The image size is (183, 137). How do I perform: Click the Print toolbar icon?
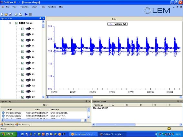tap(16, 14)
